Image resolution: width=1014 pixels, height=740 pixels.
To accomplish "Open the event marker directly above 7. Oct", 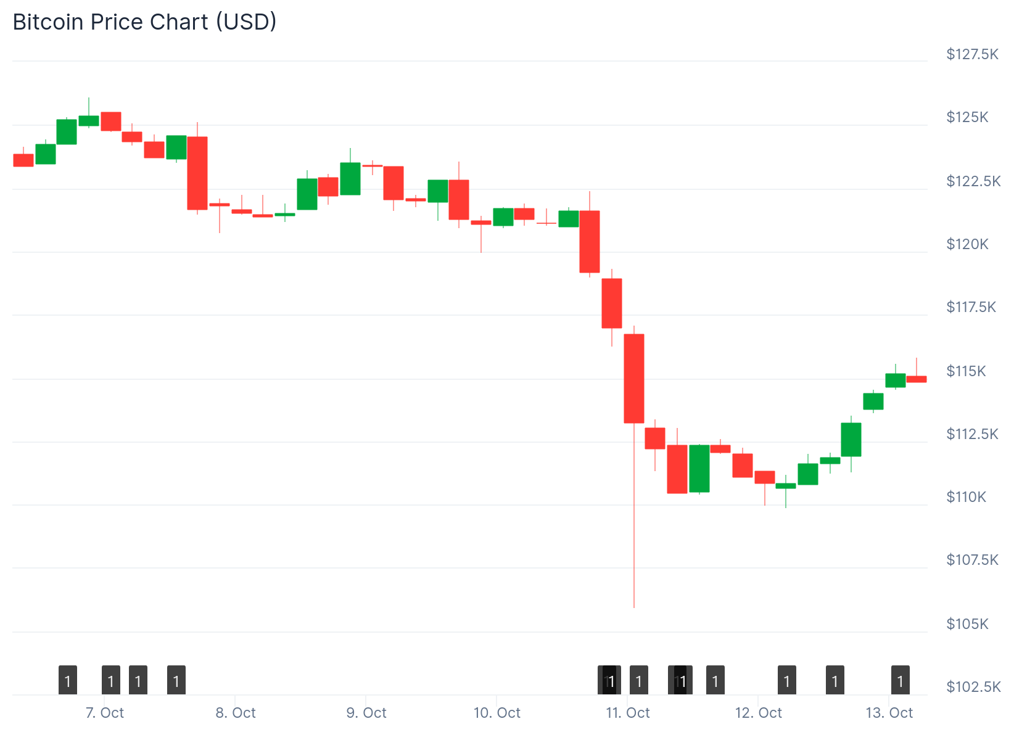I will point(111,680).
